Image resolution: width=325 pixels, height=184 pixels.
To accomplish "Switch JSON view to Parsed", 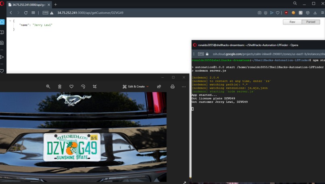I will (311, 22).
